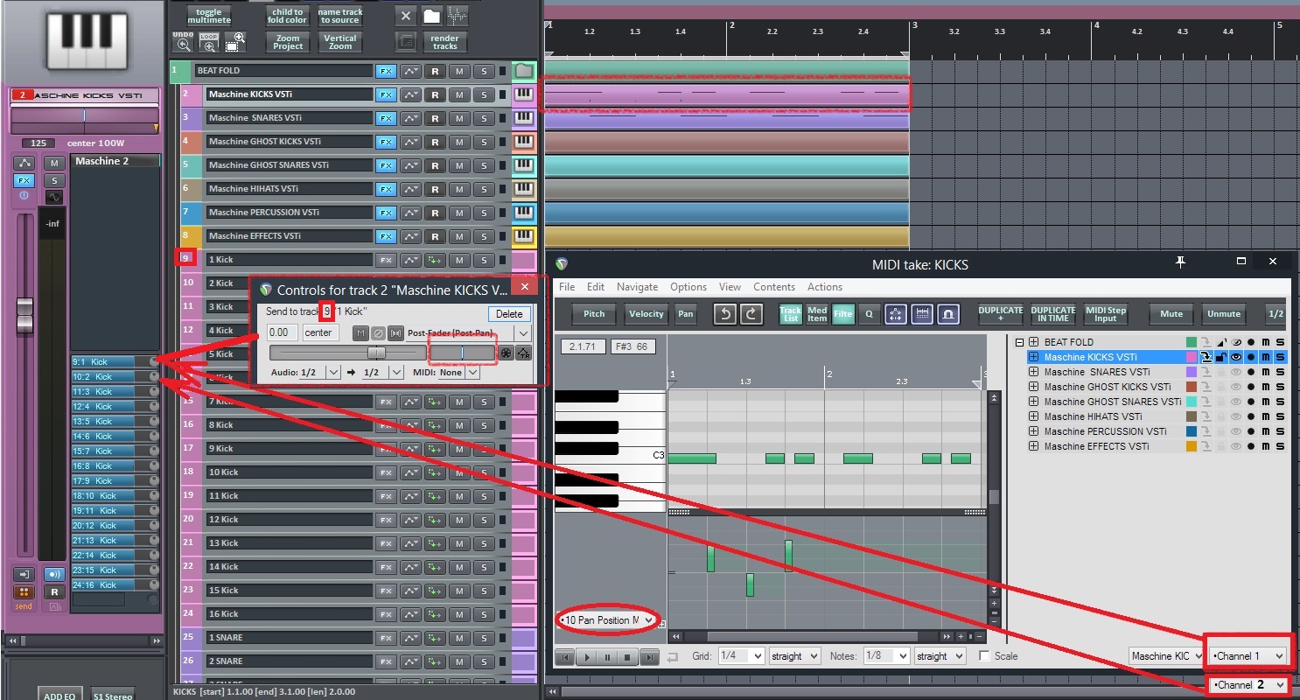Click the pause button in MIDI editor transport
This screenshot has height=700, width=1300.
[607, 656]
